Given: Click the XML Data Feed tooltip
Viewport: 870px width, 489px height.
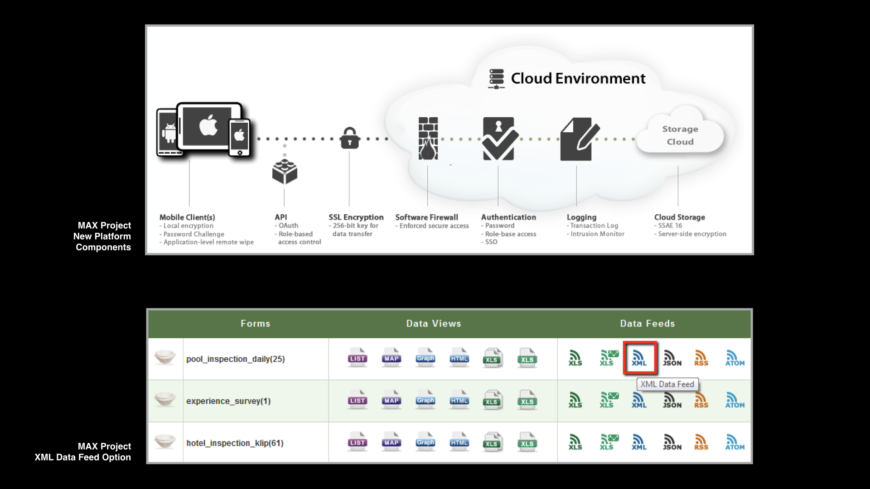Looking at the screenshot, I should (x=667, y=384).
